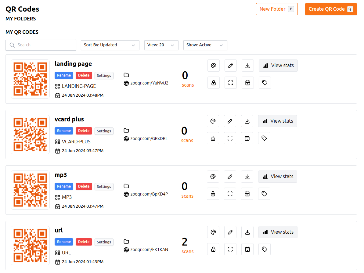
Task: Click the frame scan icon for landing page
Action: pyautogui.click(x=231, y=83)
